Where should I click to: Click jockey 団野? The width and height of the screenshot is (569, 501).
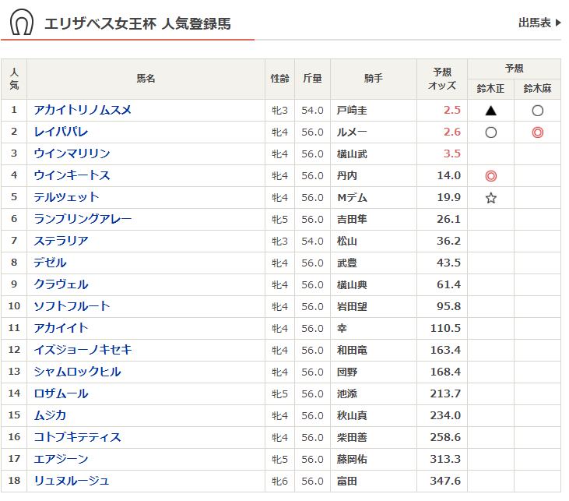pos(347,372)
